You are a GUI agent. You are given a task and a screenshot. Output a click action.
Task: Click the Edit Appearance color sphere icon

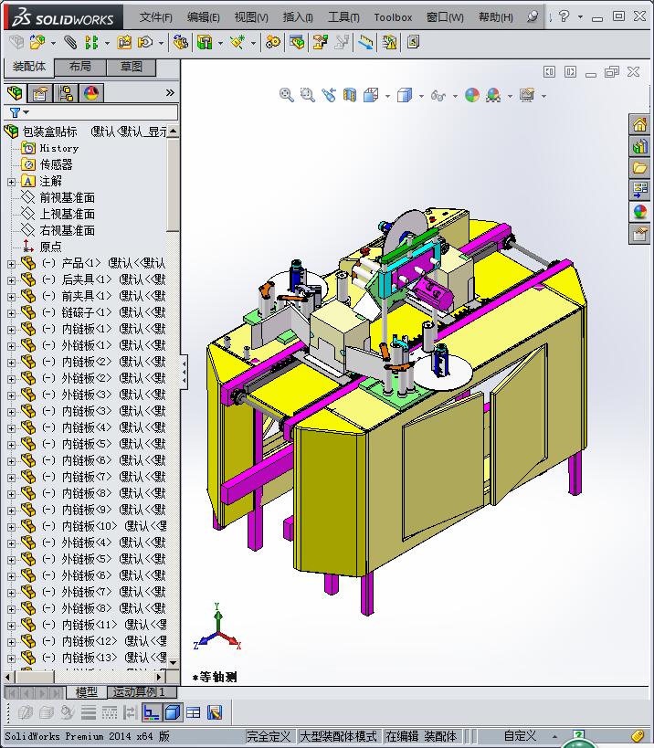click(472, 95)
